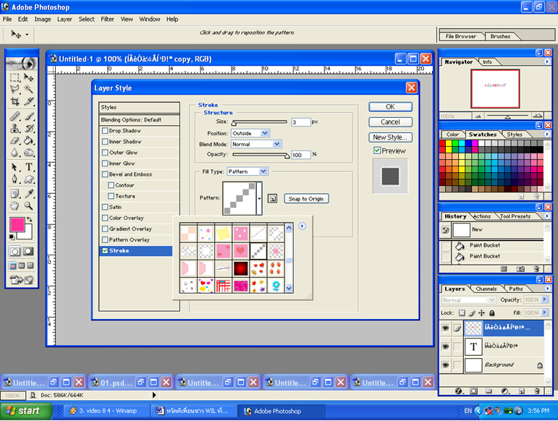Enable the Pattern Overlay checkbox
Screen dimensions: 558x421
coord(105,239)
